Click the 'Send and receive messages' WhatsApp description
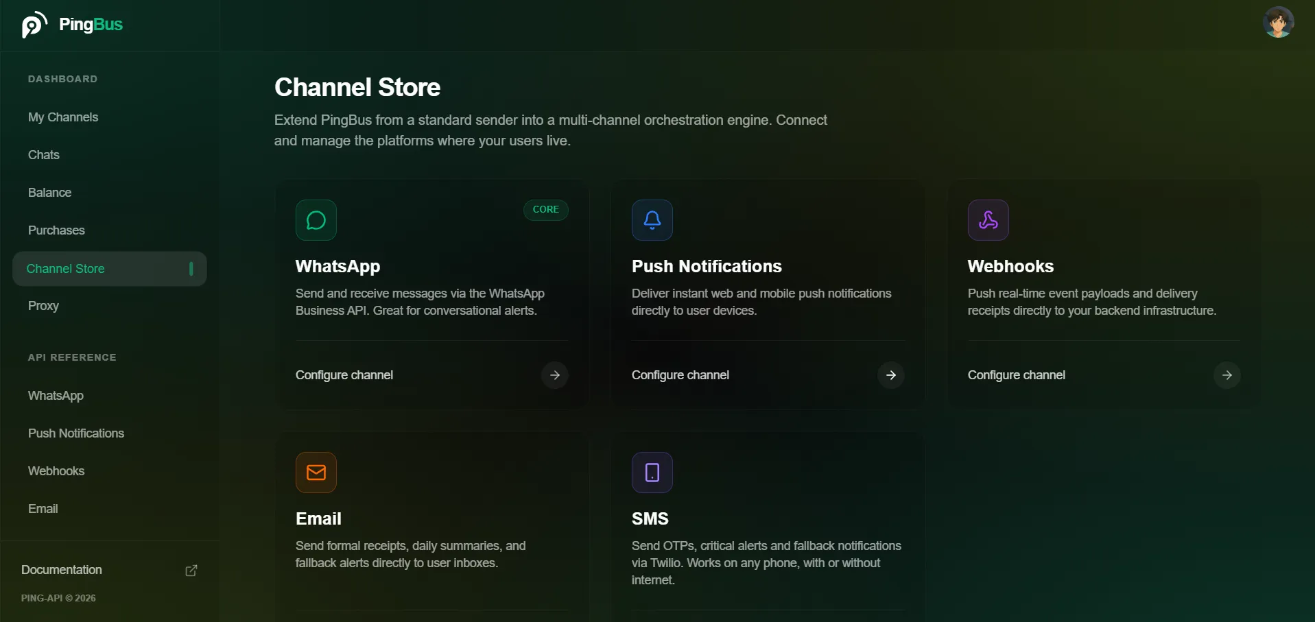This screenshot has height=622, width=1315. [420, 302]
